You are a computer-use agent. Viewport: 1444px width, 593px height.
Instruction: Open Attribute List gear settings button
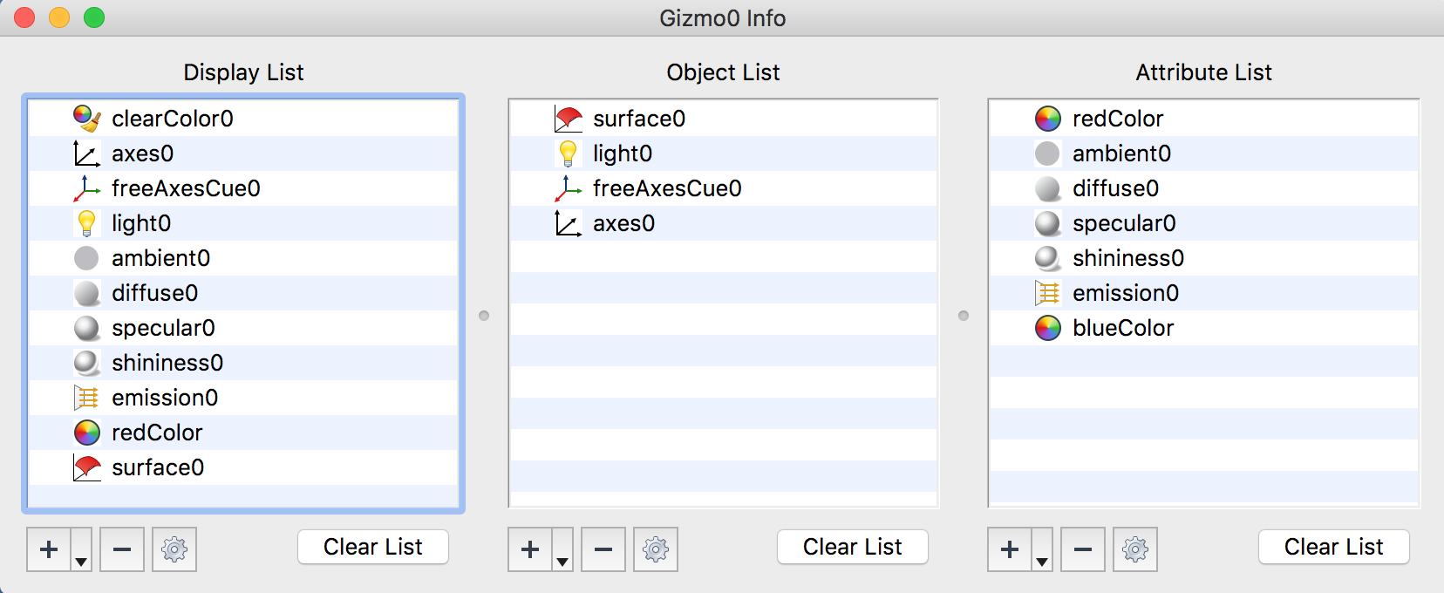pyautogui.click(x=1135, y=549)
